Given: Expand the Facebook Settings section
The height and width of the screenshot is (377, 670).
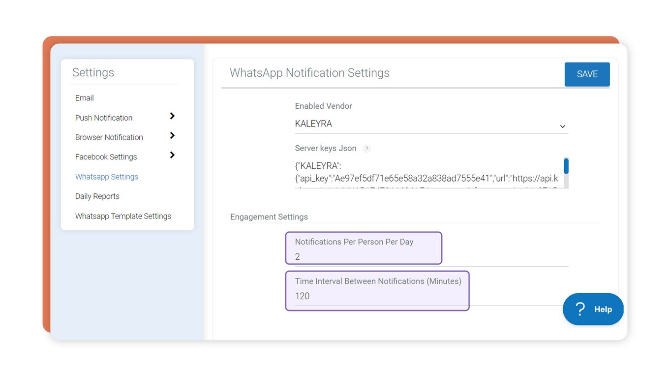Looking at the screenshot, I should (106, 157).
